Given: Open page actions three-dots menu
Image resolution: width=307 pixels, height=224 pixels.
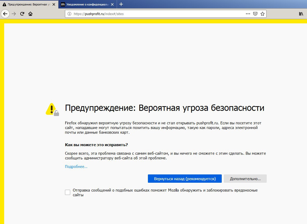Looking at the screenshot, I should 248,14.
